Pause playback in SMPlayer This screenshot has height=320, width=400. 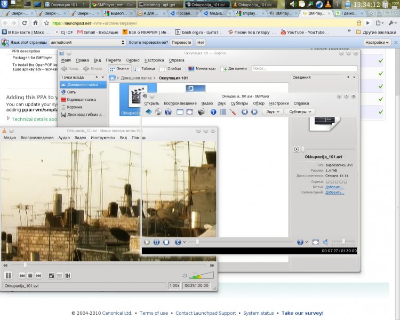(156, 242)
